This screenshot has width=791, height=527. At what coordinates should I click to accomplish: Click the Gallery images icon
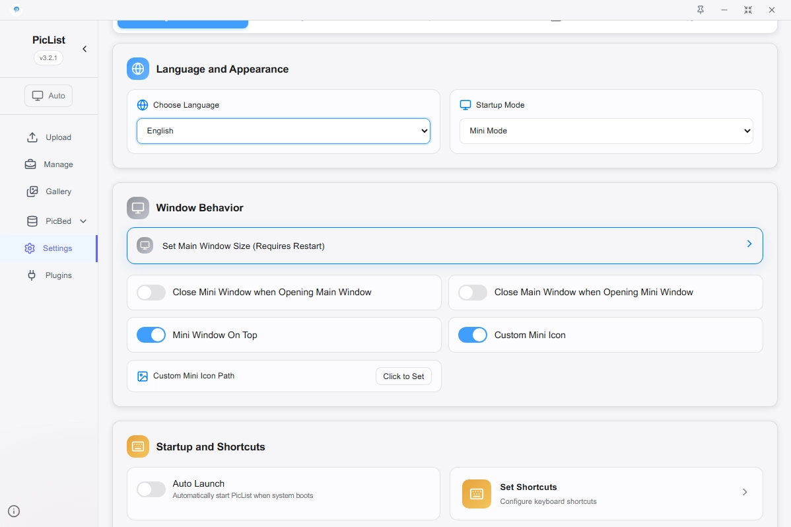point(32,192)
